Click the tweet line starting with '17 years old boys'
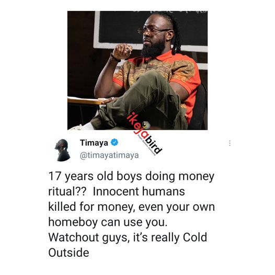The width and height of the screenshot is (275, 275). pyautogui.click(x=131, y=176)
